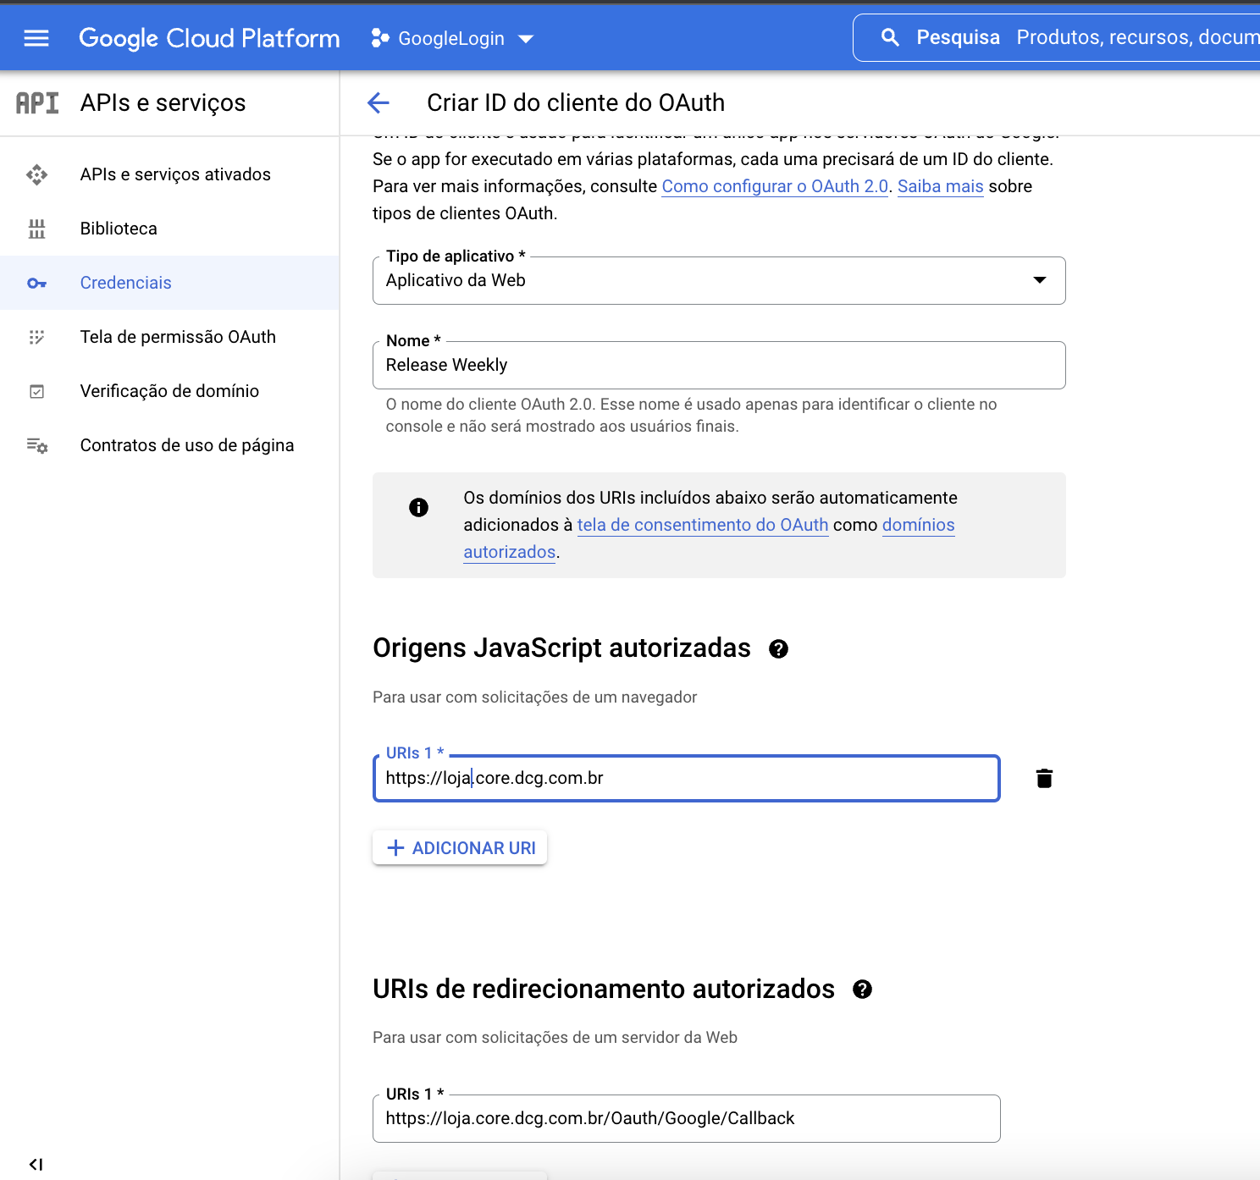Edit the JavaScript origins URIs 1 field
Screen dimensions: 1260x1180
(x=687, y=778)
